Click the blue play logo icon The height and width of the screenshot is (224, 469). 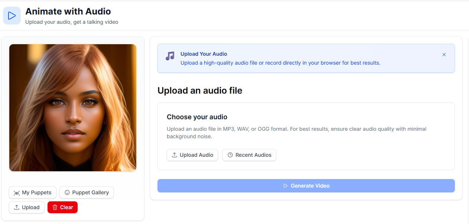coord(12,16)
